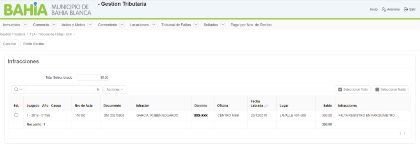This screenshot has width=420, height=155.
Task: Open the Tribunal de Faltas menu
Action: (x=176, y=25)
